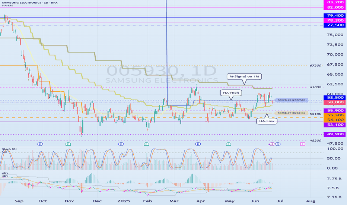Click the SAMSUNG ELECTRONICS · 1D · KRX legend title
The width and height of the screenshot is (347, 205).
[x=30, y=3]
